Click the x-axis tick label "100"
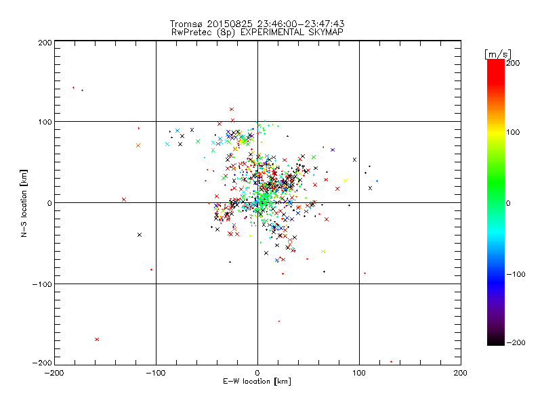The width and height of the screenshot is (542, 406). click(359, 373)
